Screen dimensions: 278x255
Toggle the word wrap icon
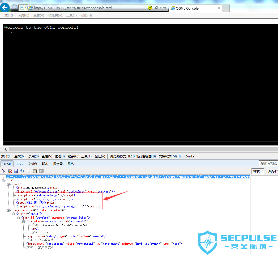(x=41, y=171)
